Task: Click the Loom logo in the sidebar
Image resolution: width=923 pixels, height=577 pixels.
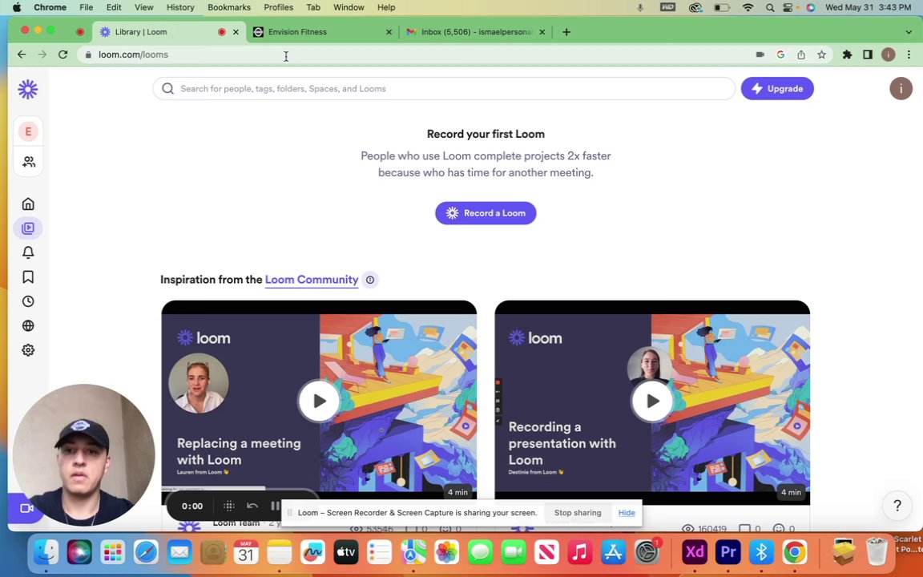Action: point(28,89)
